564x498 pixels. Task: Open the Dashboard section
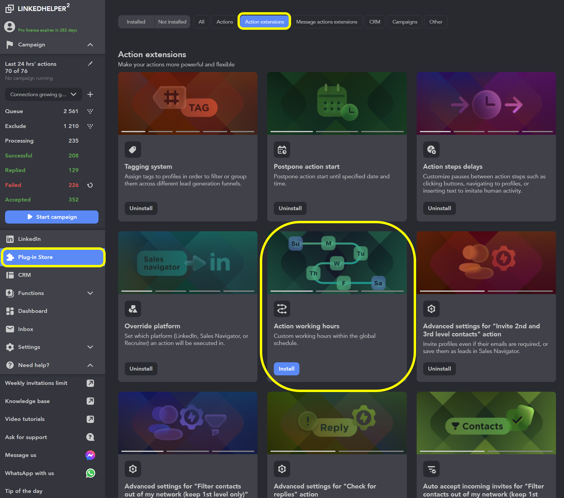pyautogui.click(x=52, y=311)
